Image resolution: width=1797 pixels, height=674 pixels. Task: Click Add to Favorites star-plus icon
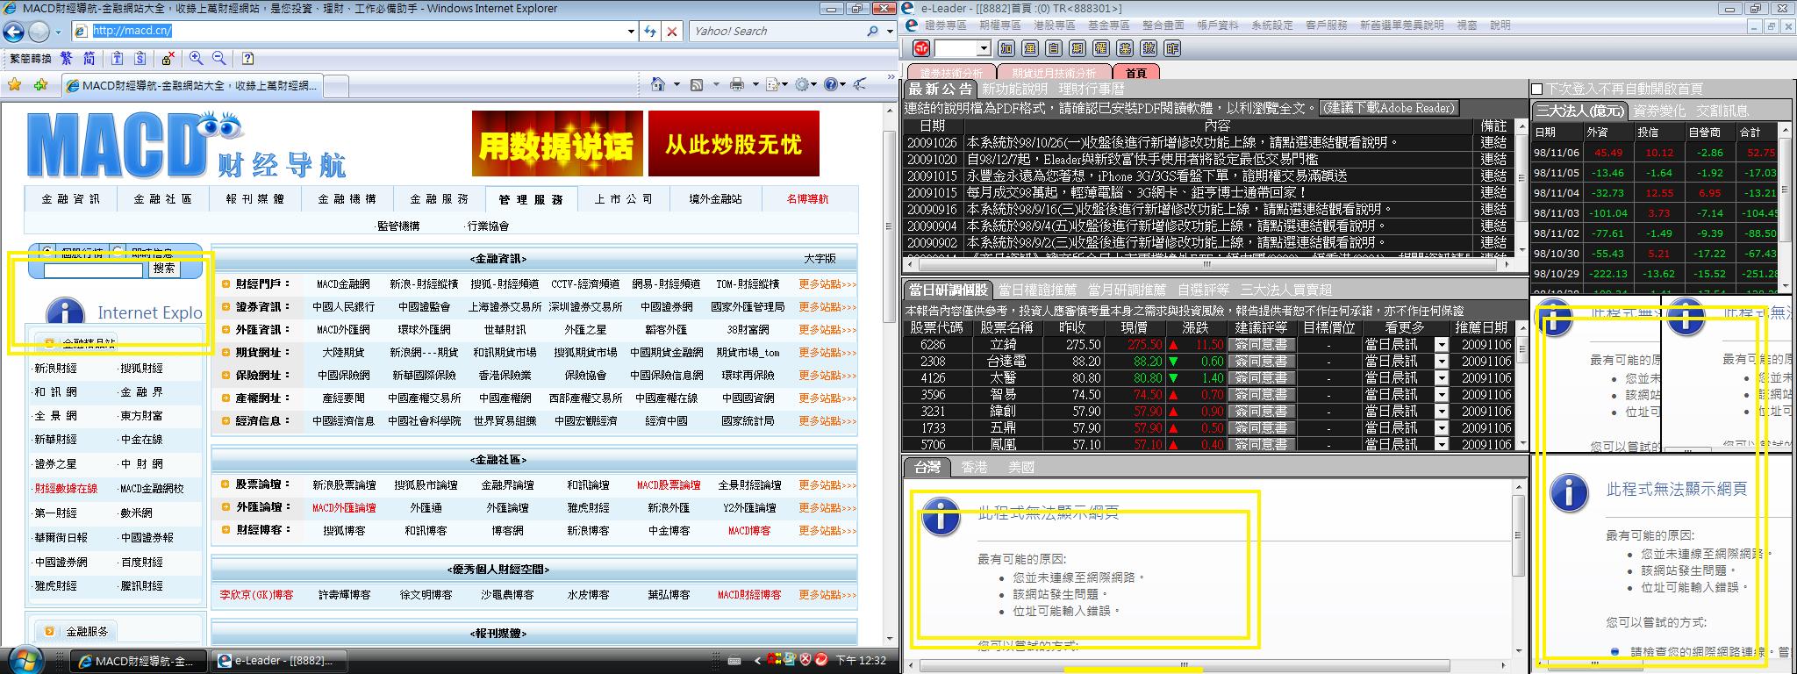pos(40,85)
